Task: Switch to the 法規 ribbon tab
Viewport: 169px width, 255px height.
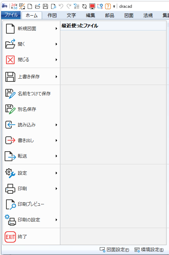Action: pos(148,15)
